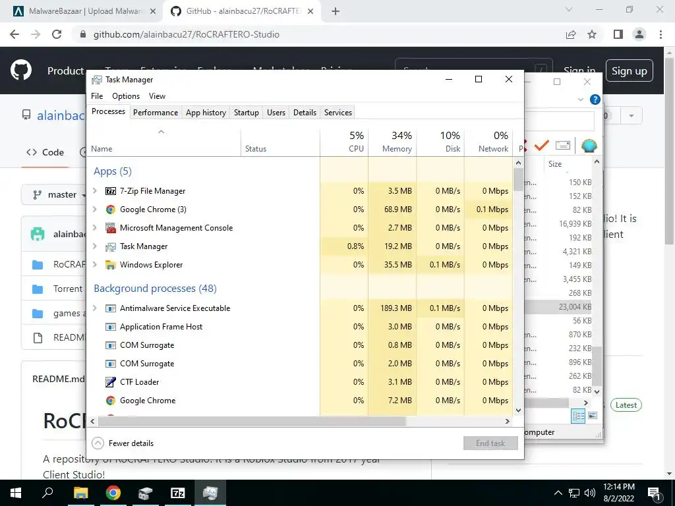Sort processes by Network column
Image resolution: width=675 pixels, height=506 pixels.
488,142
